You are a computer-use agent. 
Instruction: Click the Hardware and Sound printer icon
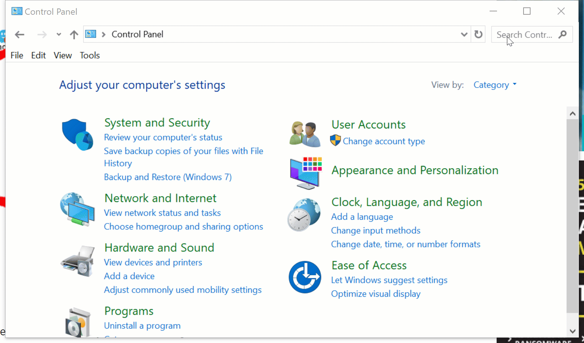77,261
